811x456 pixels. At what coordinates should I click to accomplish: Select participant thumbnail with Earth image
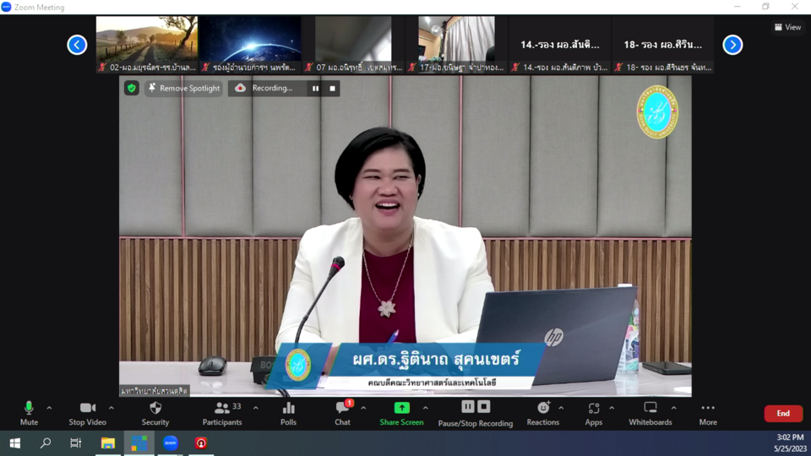click(x=250, y=45)
